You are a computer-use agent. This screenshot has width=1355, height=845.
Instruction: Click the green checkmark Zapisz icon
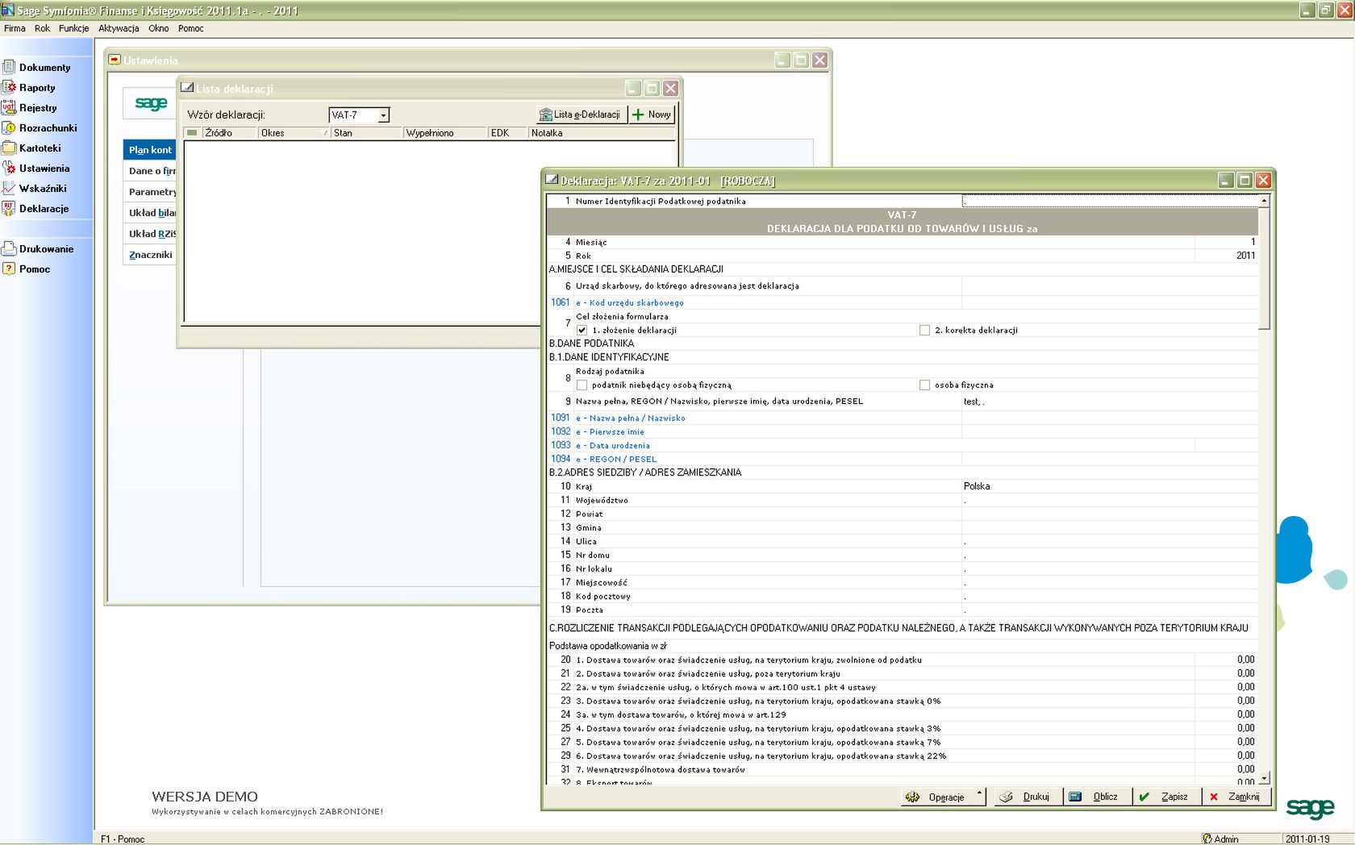tap(1144, 797)
